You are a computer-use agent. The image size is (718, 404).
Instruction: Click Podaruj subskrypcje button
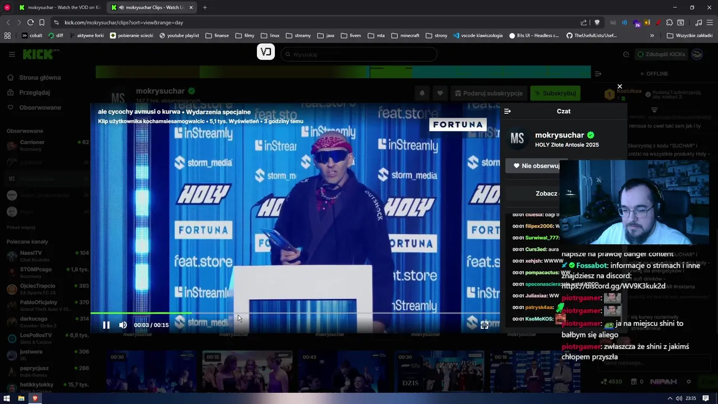(489, 93)
